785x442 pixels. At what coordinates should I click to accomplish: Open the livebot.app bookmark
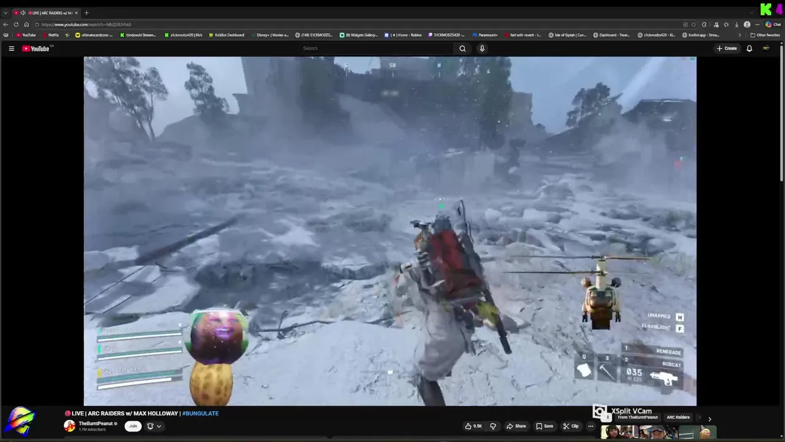coord(700,35)
